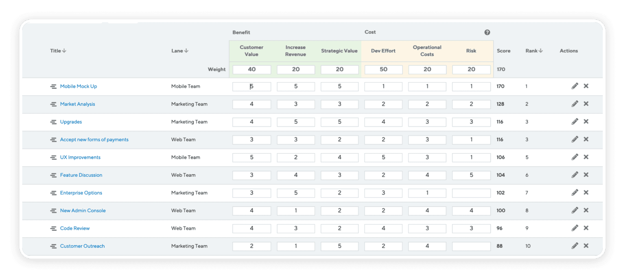Remove the Mobile Mock Up row via X
625x278 pixels.
coord(586,86)
